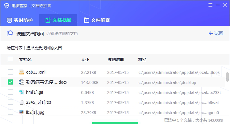Viewport: 230px width, 129px height.
Task: Click the desktop path c:\users\administrator\desktop
Action: coord(167,83)
